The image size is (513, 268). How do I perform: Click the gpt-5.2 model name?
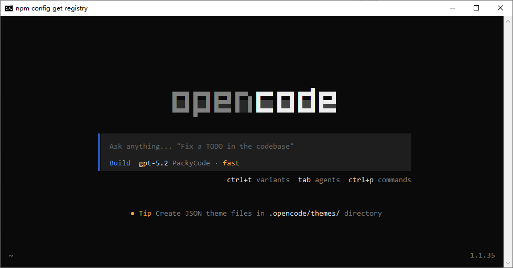point(153,163)
